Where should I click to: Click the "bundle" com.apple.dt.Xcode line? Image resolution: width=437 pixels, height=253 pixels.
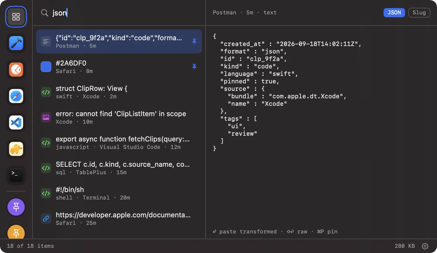[x=287, y=96]
